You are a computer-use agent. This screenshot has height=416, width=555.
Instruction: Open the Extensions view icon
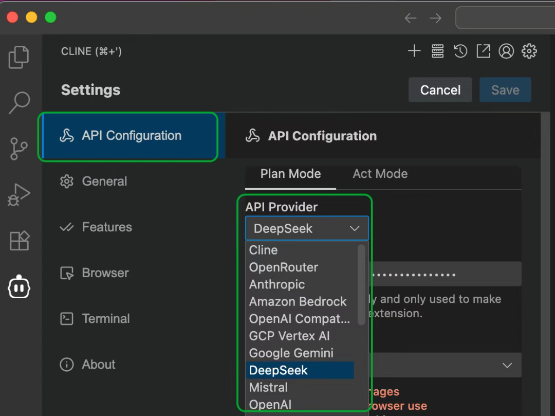click(19, 241)
